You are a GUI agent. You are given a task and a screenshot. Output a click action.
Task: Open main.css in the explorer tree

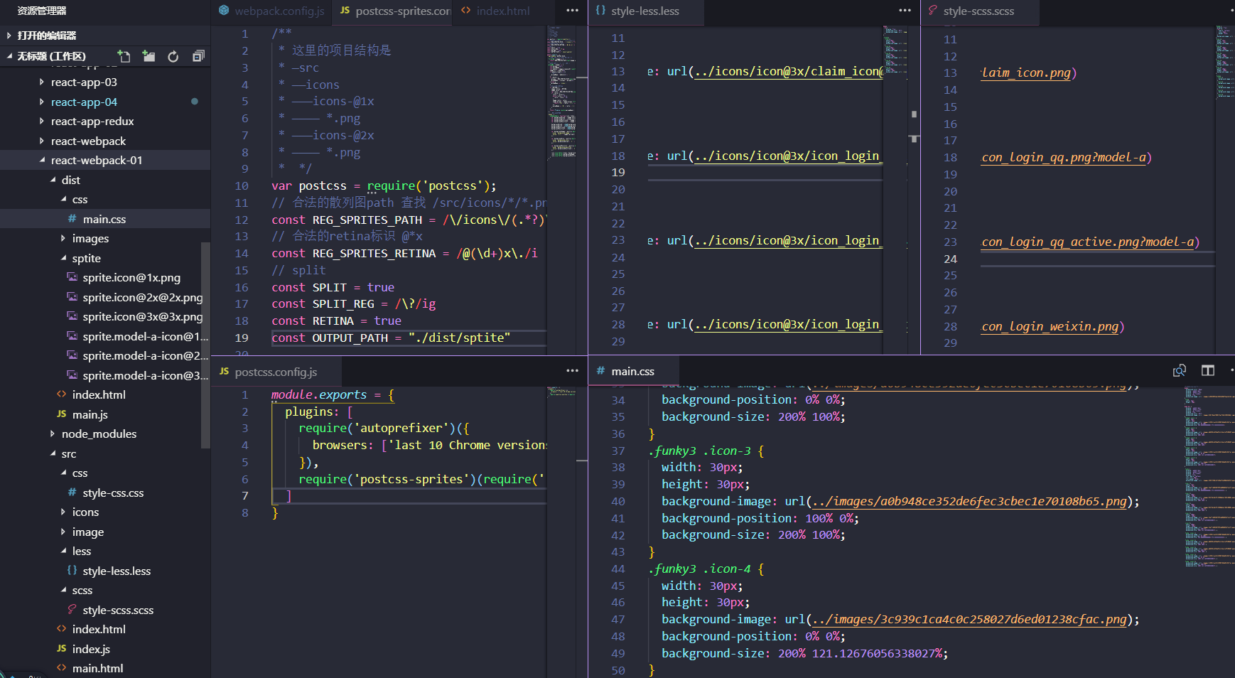(104, 220)
